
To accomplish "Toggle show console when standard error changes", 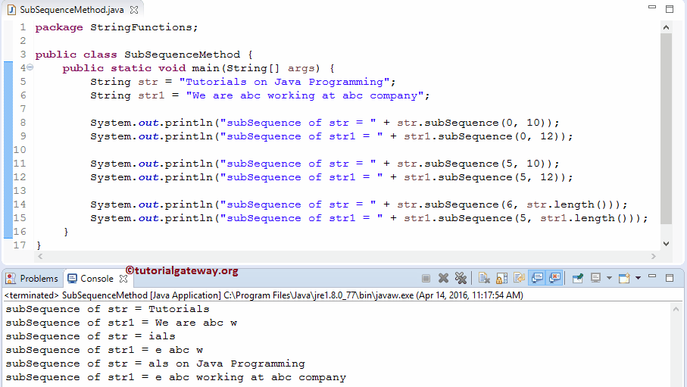I will (554, 278).
